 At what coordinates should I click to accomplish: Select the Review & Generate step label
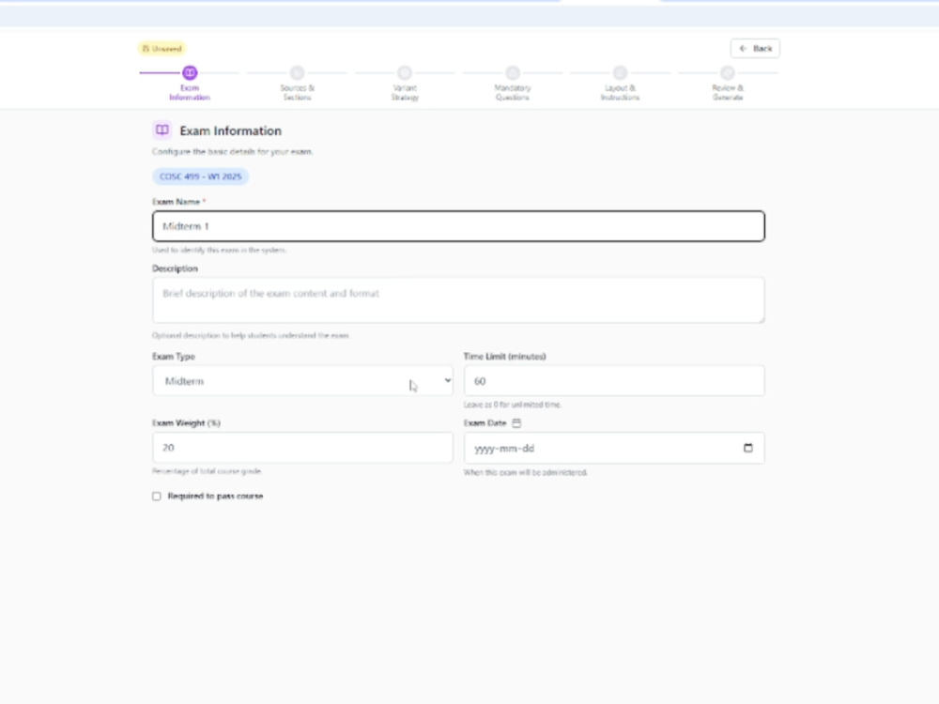[x=728, y=92]
